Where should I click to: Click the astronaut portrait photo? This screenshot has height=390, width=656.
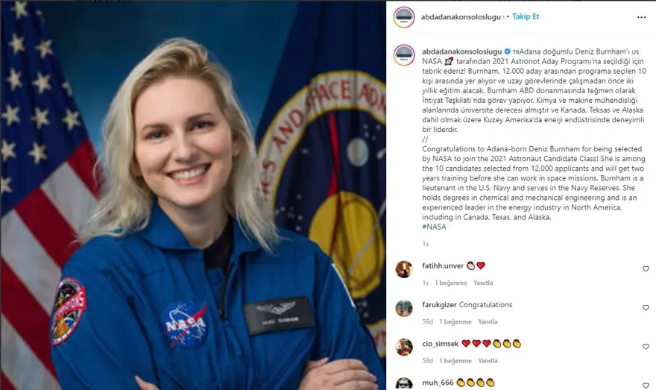(193, 195)
